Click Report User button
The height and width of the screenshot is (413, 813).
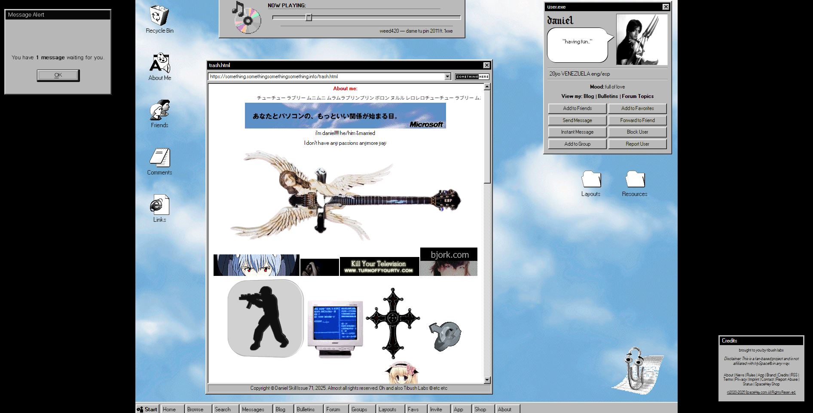click(637, 144)
